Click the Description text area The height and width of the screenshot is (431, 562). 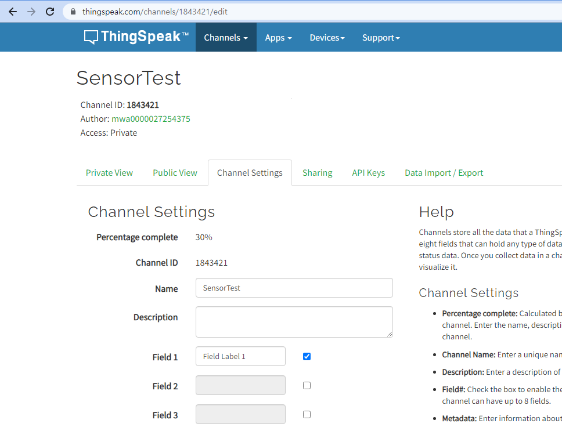point(294,322)
